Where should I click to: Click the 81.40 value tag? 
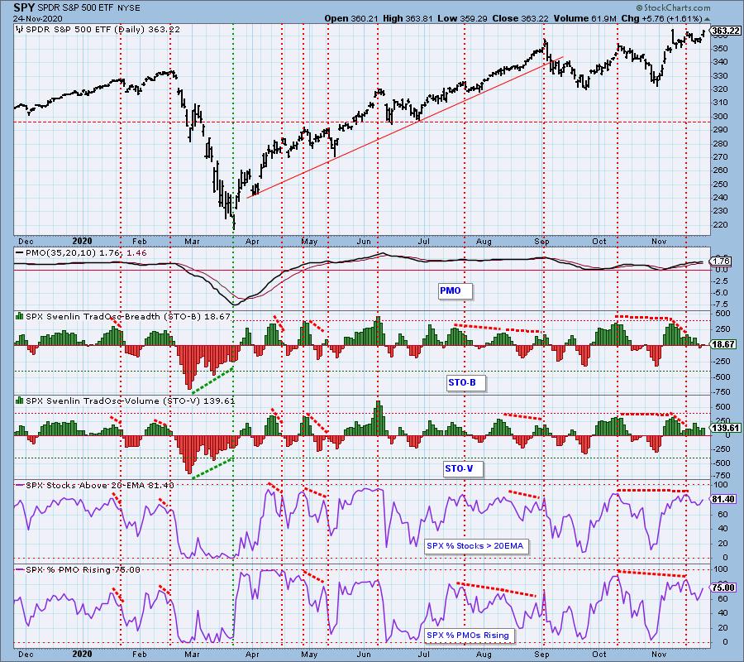click(723, 499)
